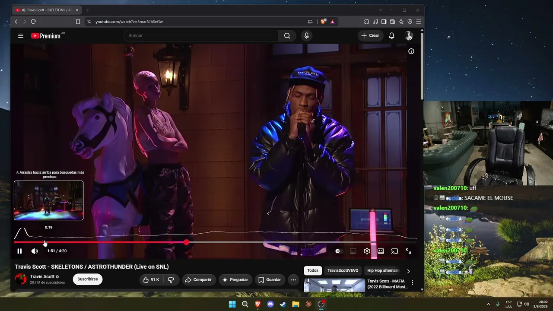This screenshot has height=311, width=553.
Task: Open OBS Studio from the taskbar
Action: (x=321, y=304)
